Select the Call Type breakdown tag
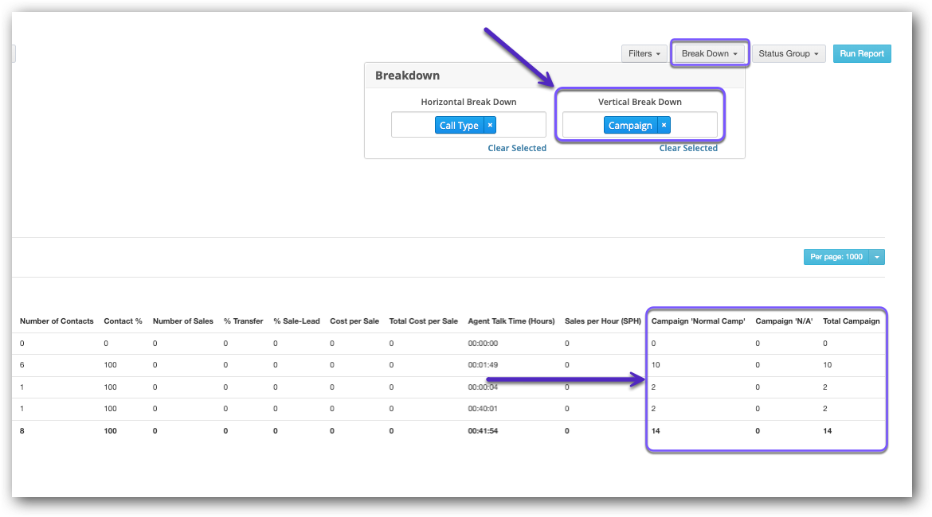The image size is (932, 517). [x=459, y=125]
